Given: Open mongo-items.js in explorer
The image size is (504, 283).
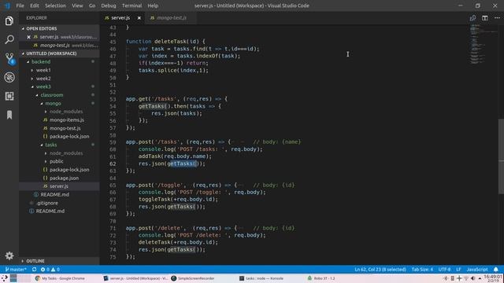Looking at the screenshot, I should pos(66,120).
